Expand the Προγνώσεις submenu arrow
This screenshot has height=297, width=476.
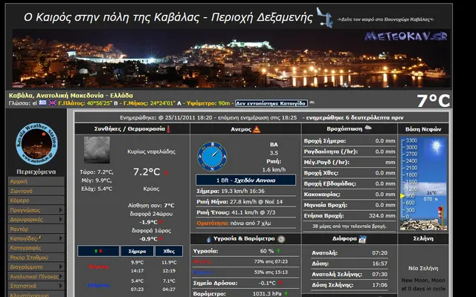[61, 209]
